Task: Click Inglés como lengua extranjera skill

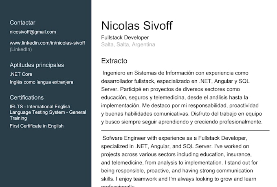Action: 42,82
